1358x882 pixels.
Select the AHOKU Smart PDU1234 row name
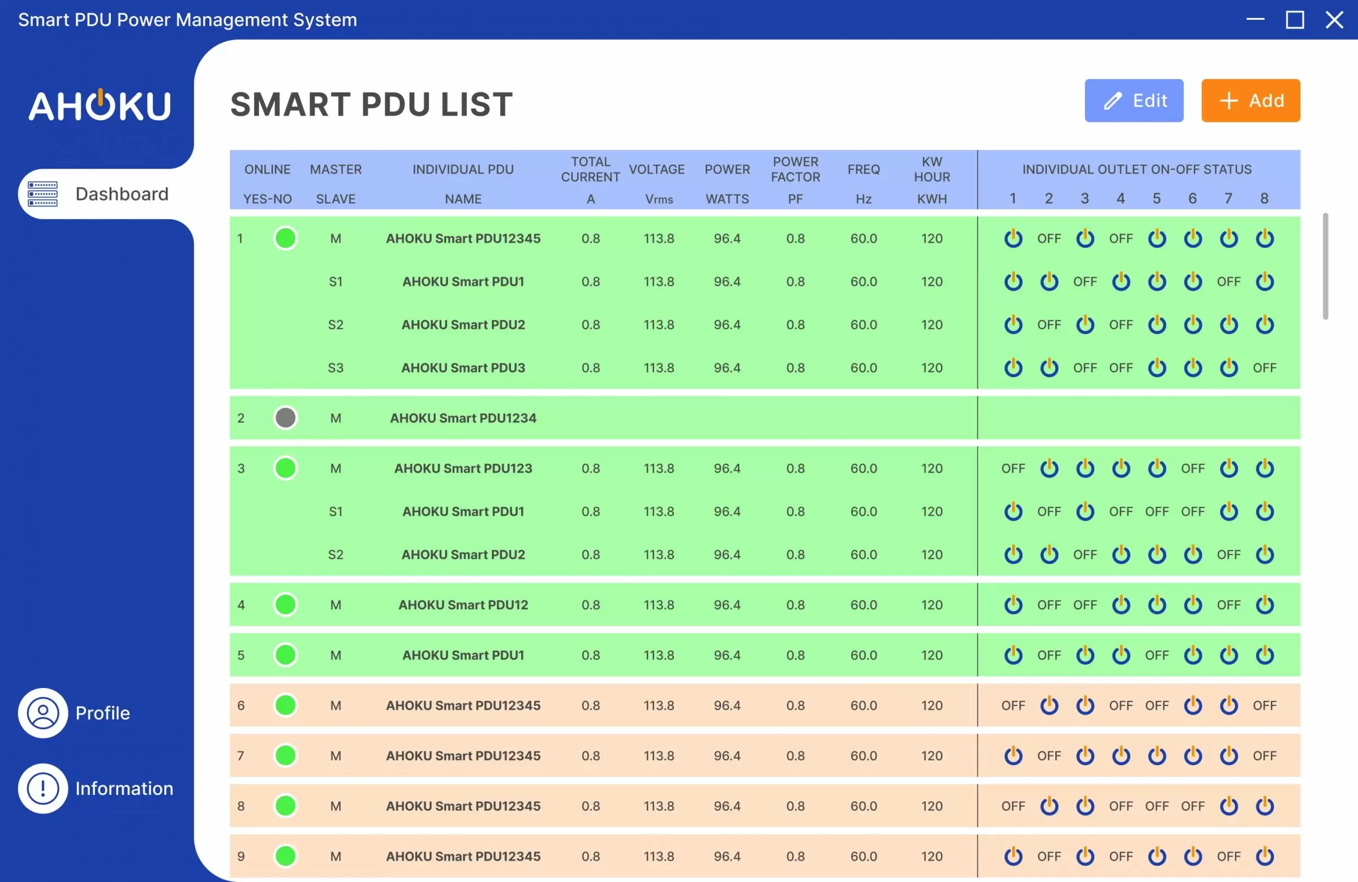click(463, 418)
